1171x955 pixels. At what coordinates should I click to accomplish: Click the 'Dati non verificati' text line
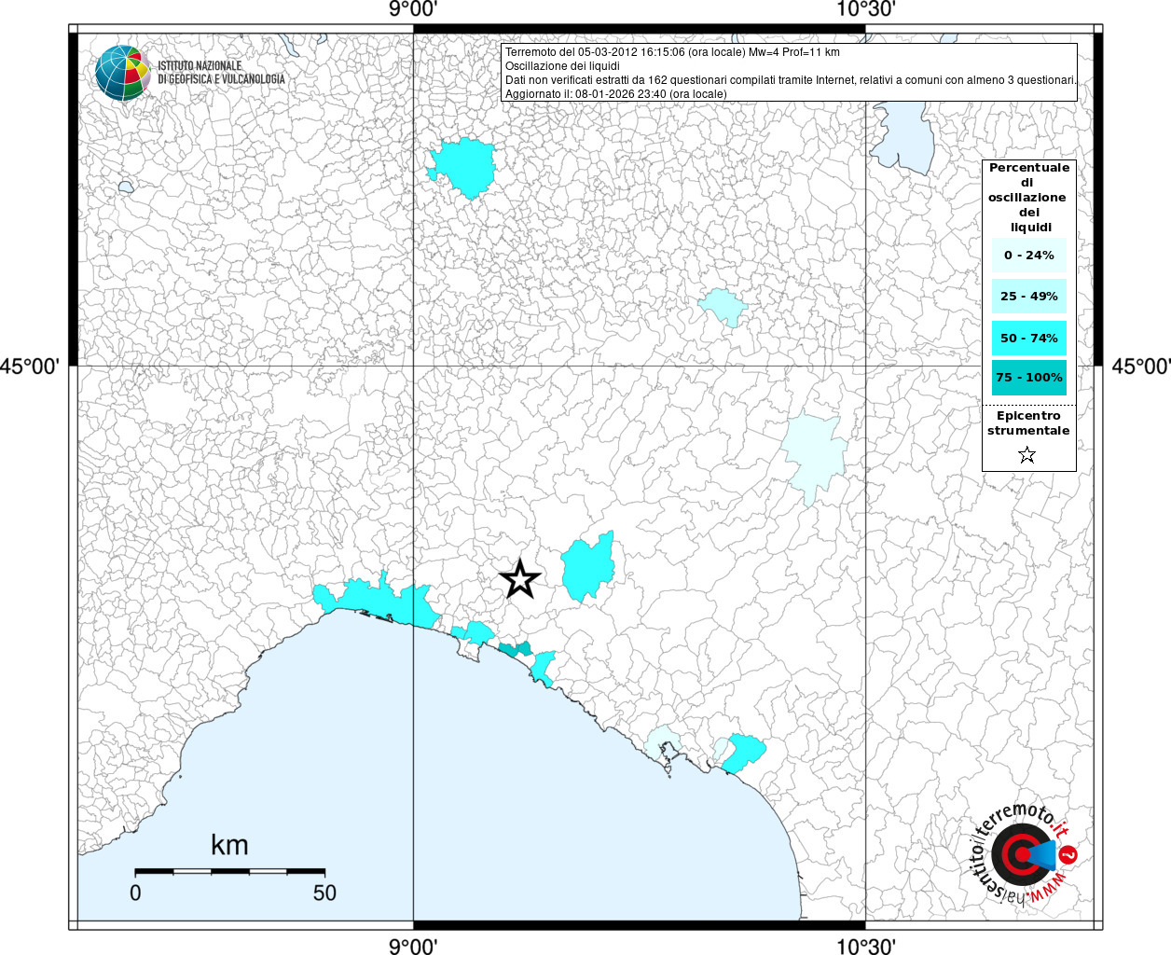(x=791, y=80)
